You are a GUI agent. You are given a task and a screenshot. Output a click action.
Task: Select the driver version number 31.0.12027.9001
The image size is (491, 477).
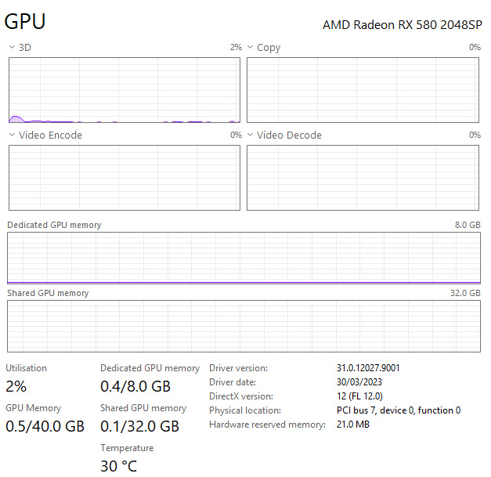[374, 368]
